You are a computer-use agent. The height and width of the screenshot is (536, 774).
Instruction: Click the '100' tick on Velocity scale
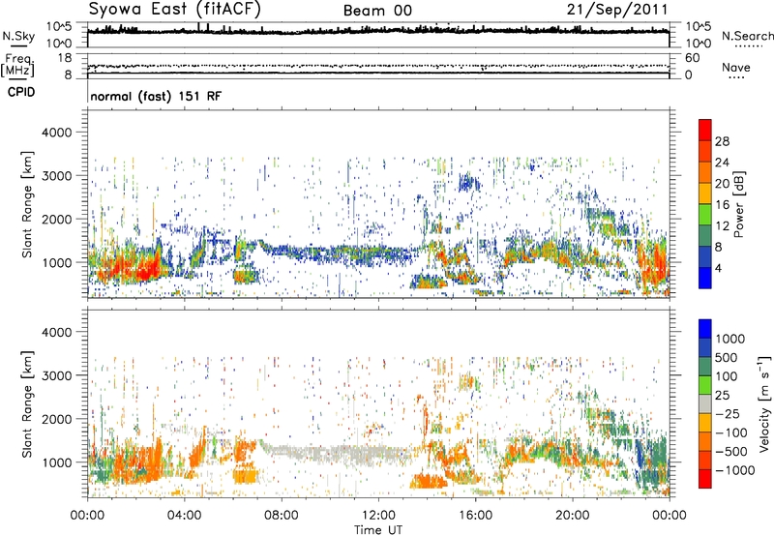coord(727,376)
